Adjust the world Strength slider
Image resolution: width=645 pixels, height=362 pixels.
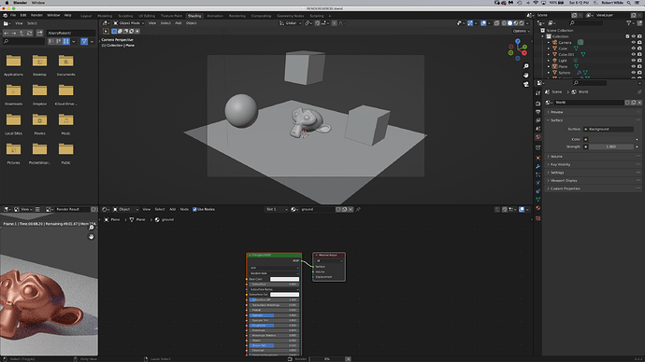(611, 146)
